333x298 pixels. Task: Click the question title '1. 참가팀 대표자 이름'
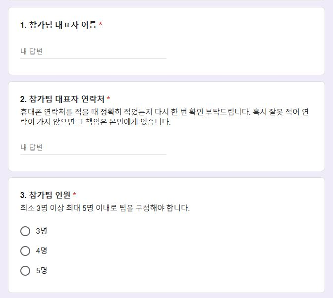click(x=58, y=25)
